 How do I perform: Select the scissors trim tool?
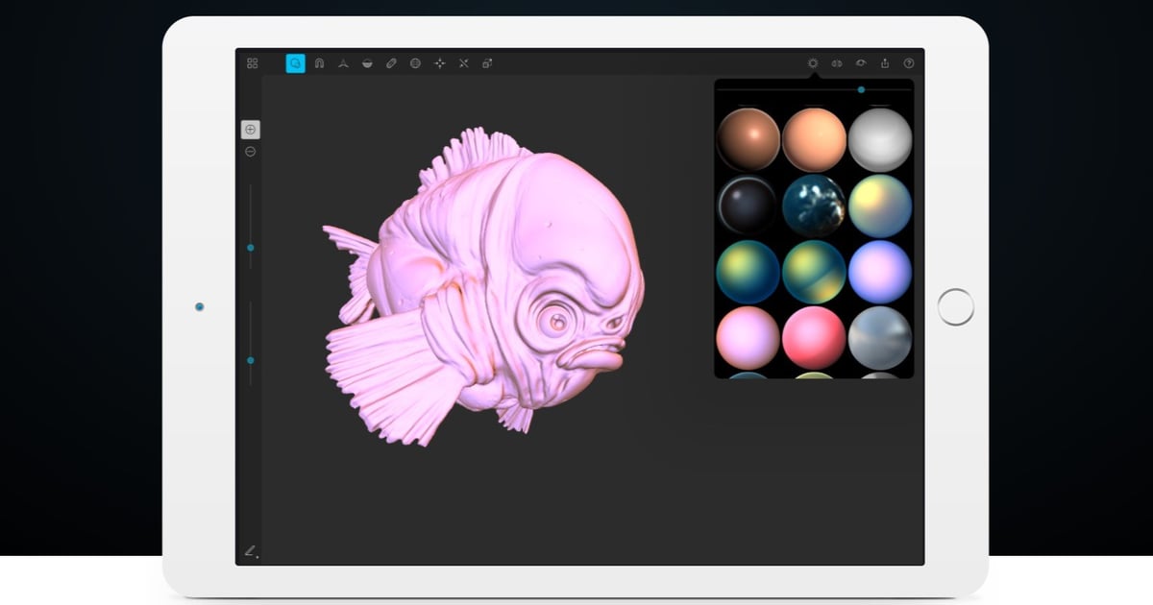464,62
